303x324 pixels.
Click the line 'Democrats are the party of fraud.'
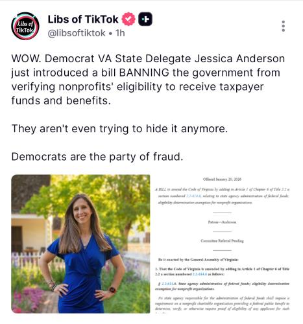pyautogui.click(x=97, y=157)
